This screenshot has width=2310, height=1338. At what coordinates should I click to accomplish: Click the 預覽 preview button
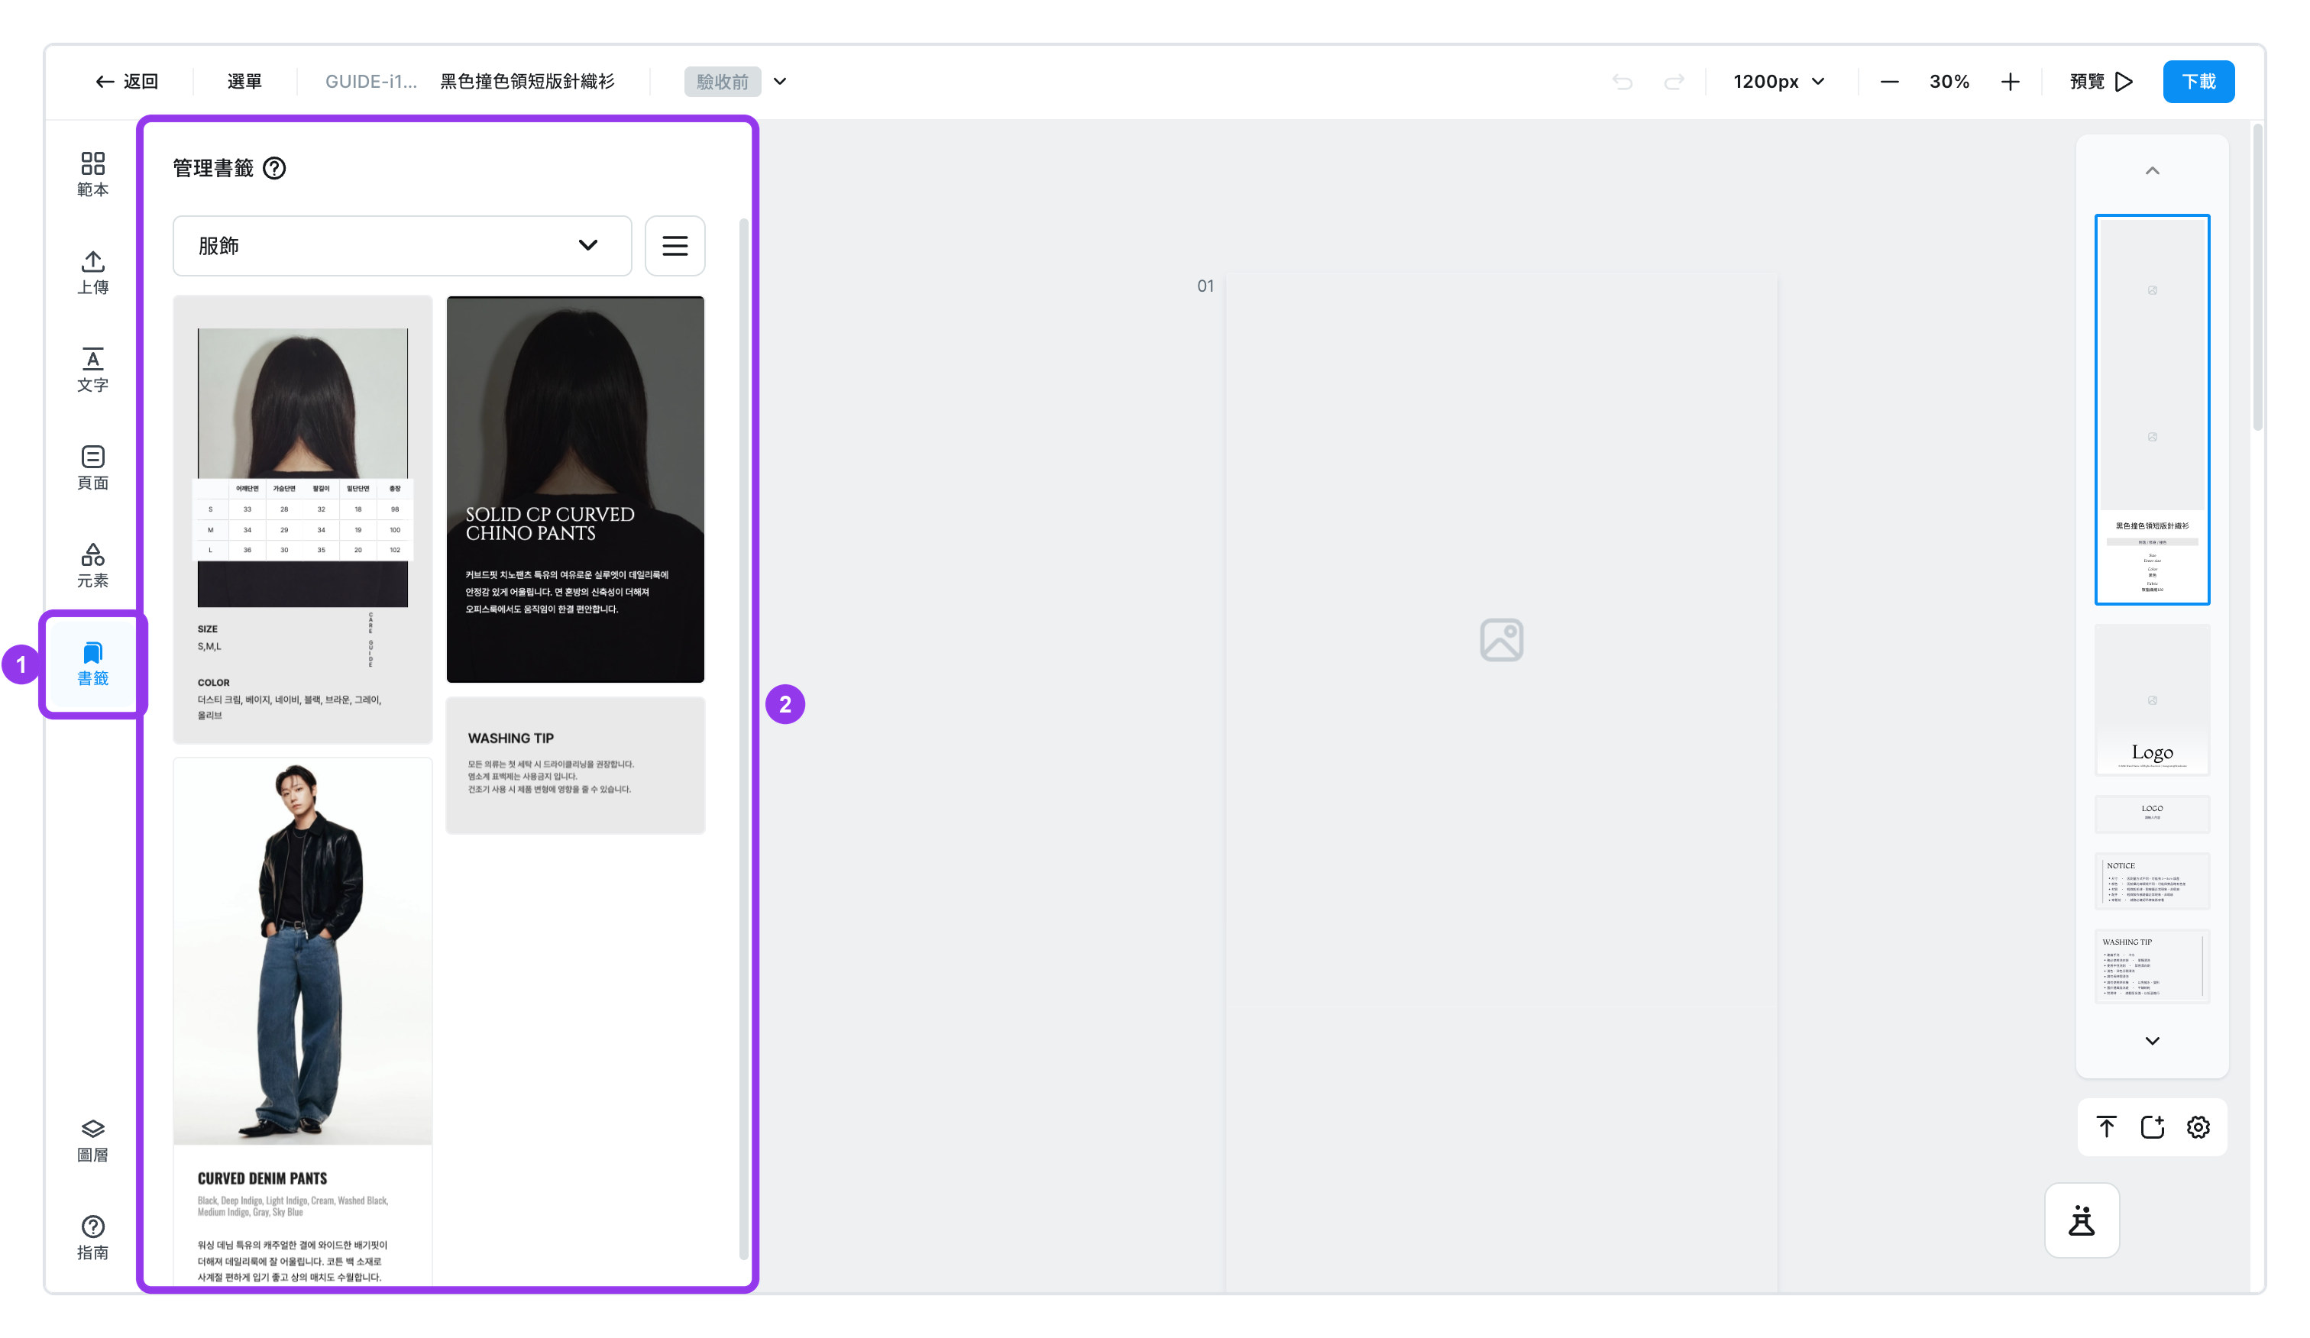click(x=2101, y=82)
